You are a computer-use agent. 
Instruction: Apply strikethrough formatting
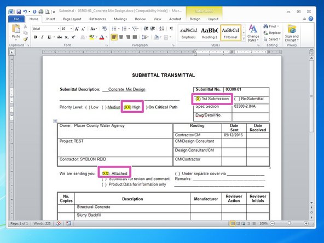coord(60,37)
